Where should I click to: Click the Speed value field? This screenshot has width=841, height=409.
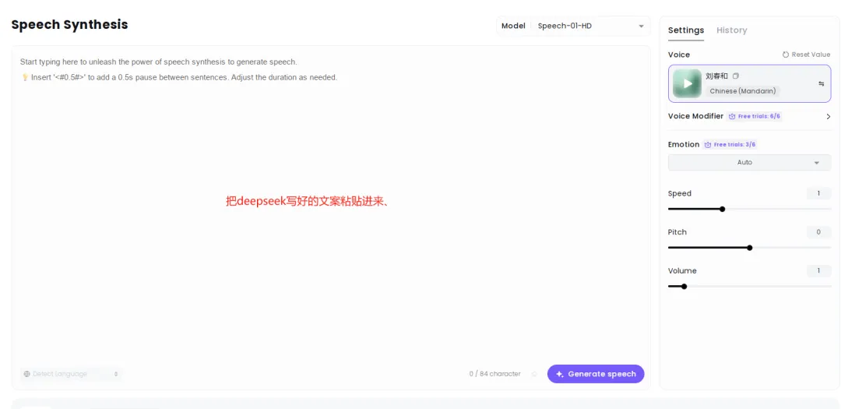[818, 194]
